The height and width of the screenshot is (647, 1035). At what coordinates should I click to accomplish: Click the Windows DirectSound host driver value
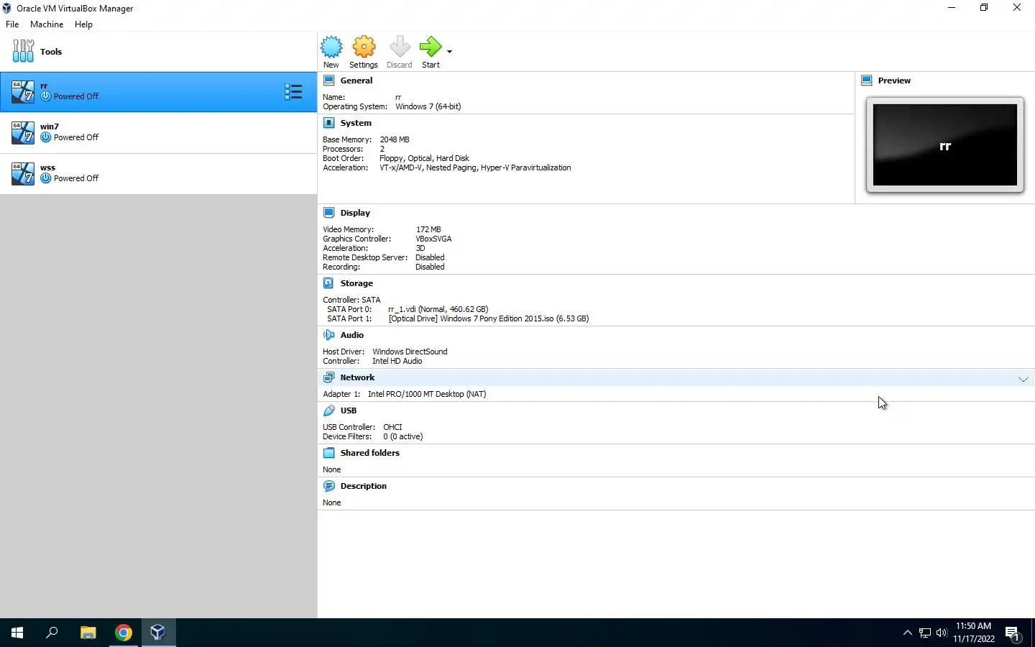click(x=410, y=352)
